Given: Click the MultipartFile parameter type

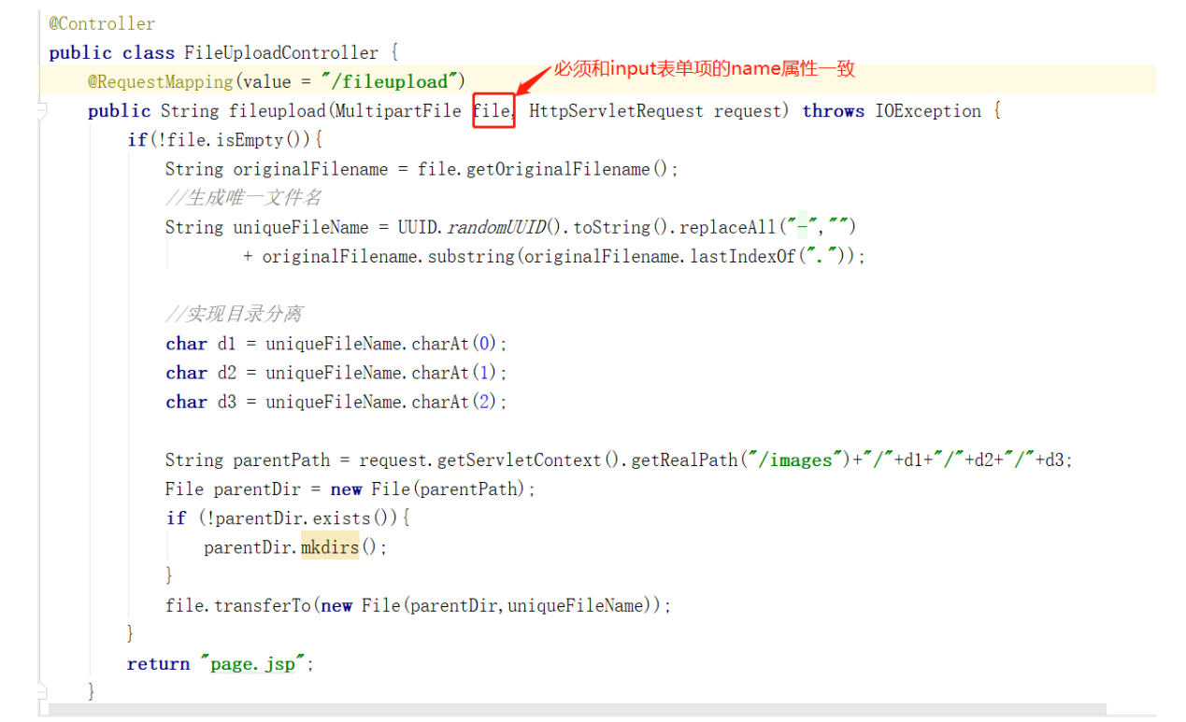Looking at the screenshot, I should 398,110.
